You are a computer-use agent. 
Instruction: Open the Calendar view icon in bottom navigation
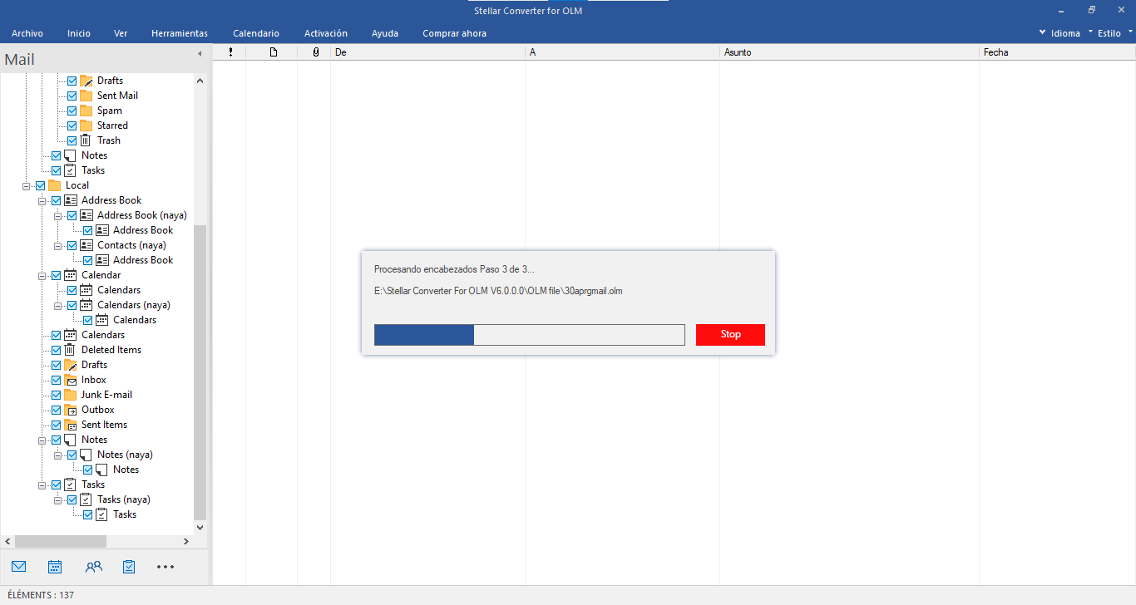(55, 567)
